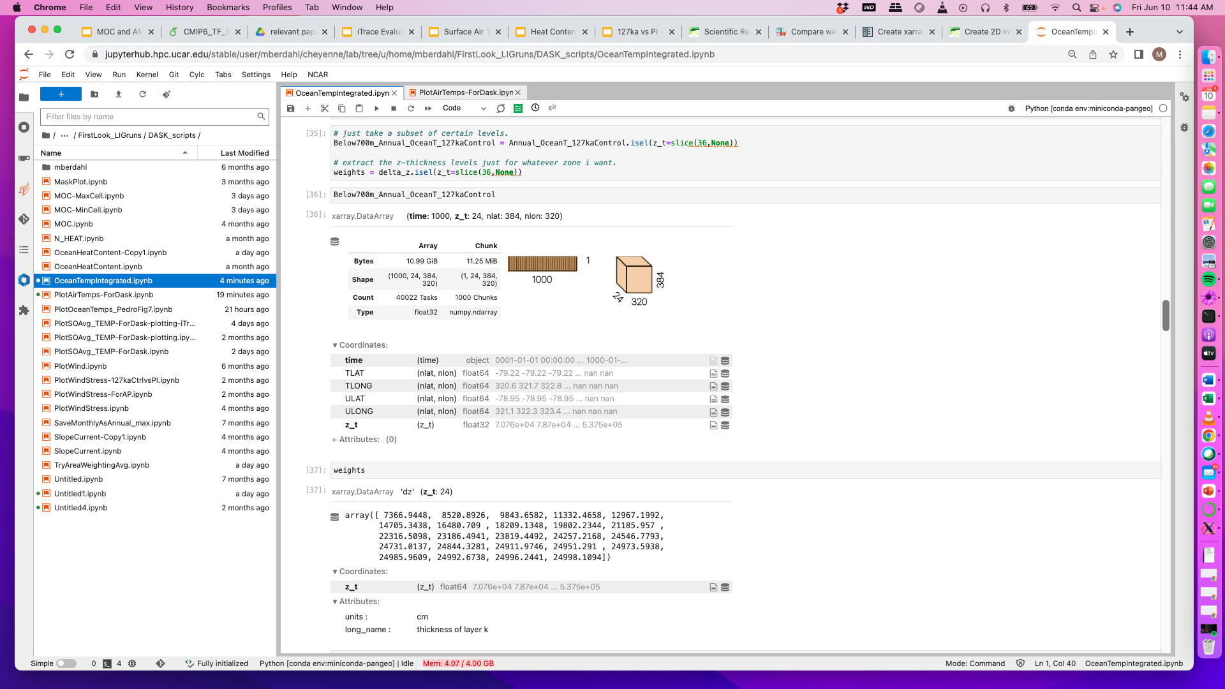Insert a cell below with the plus icon
1225x689 pixels.
pyautogui.click(x=308, y=108)
